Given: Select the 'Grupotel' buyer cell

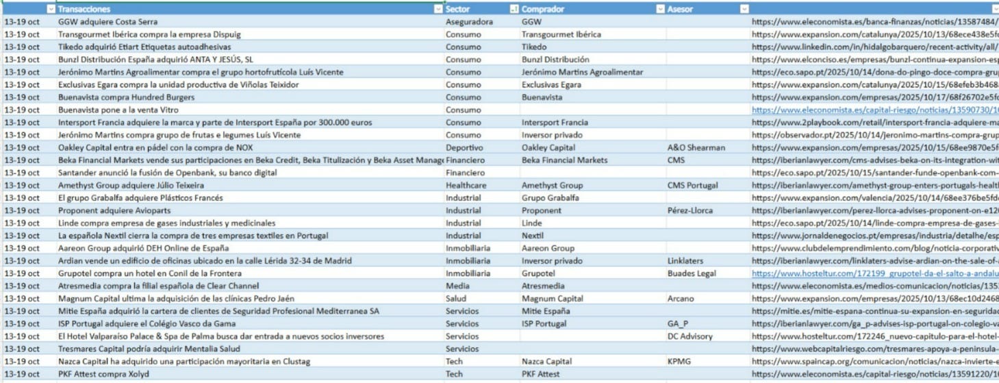Looking at the screenshot, I should pos(592,273).
